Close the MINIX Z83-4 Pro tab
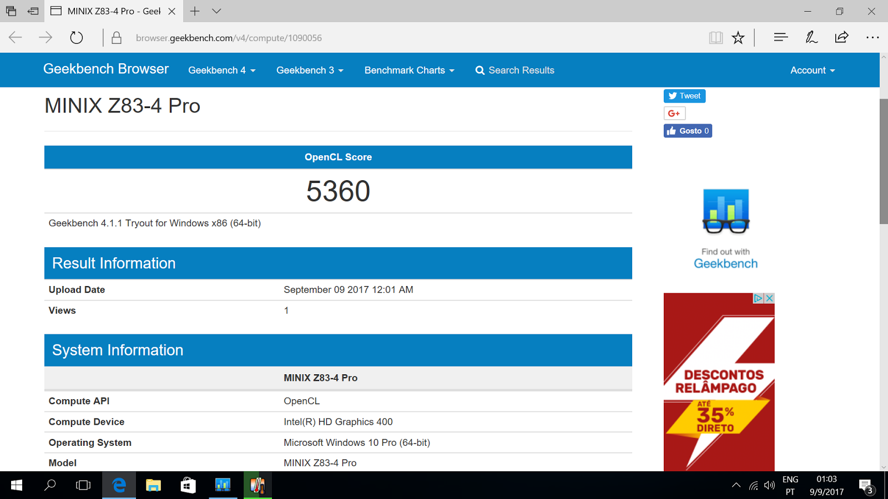The height and width of the screenshot is (499, 888). 172,11
